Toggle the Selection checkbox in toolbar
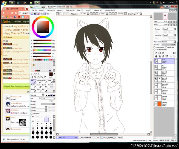179x149 pixels. tap(71, 14)
